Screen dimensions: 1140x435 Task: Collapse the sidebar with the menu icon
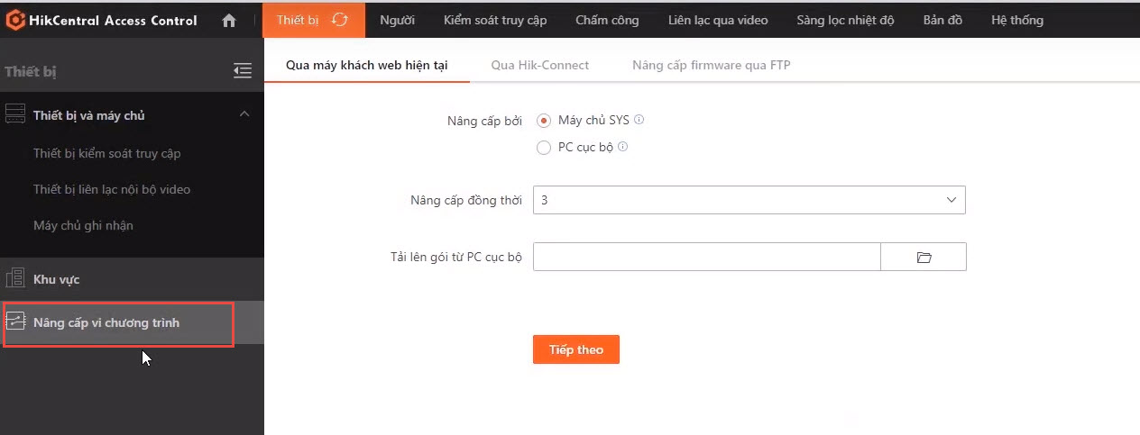point(242,71)
